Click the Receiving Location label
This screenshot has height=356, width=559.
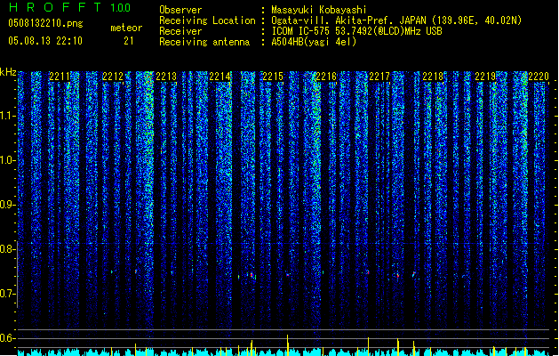[207, 20]
